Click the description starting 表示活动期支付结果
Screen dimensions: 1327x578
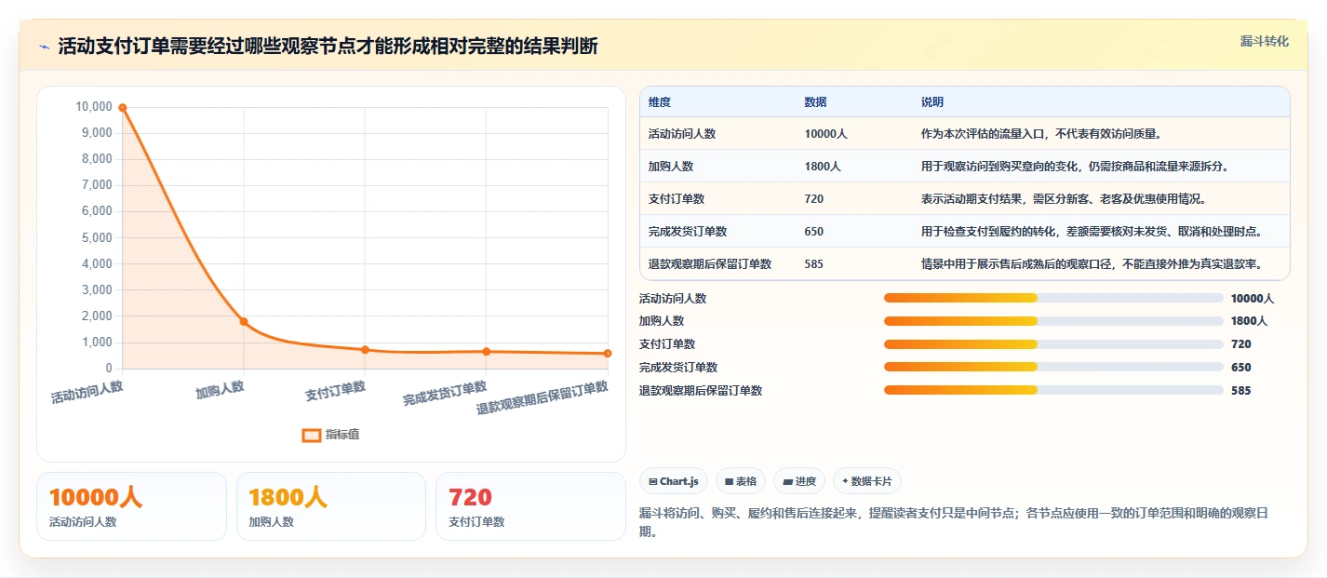[x=1065, y=199]
